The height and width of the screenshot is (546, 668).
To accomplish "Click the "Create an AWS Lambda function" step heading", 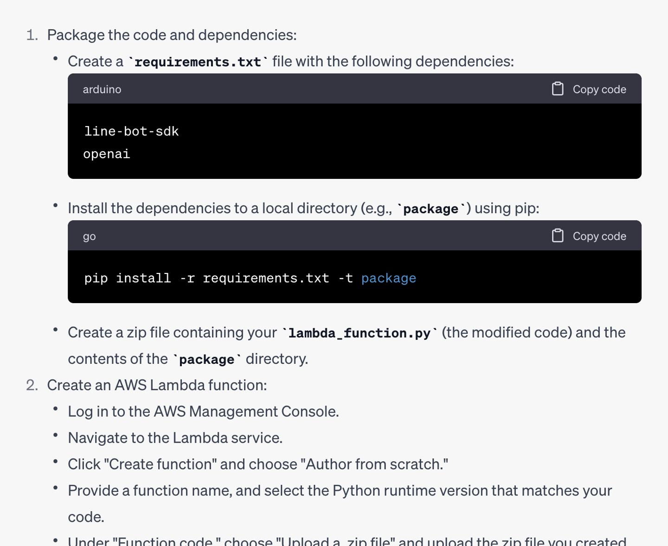I will (157, 385).
